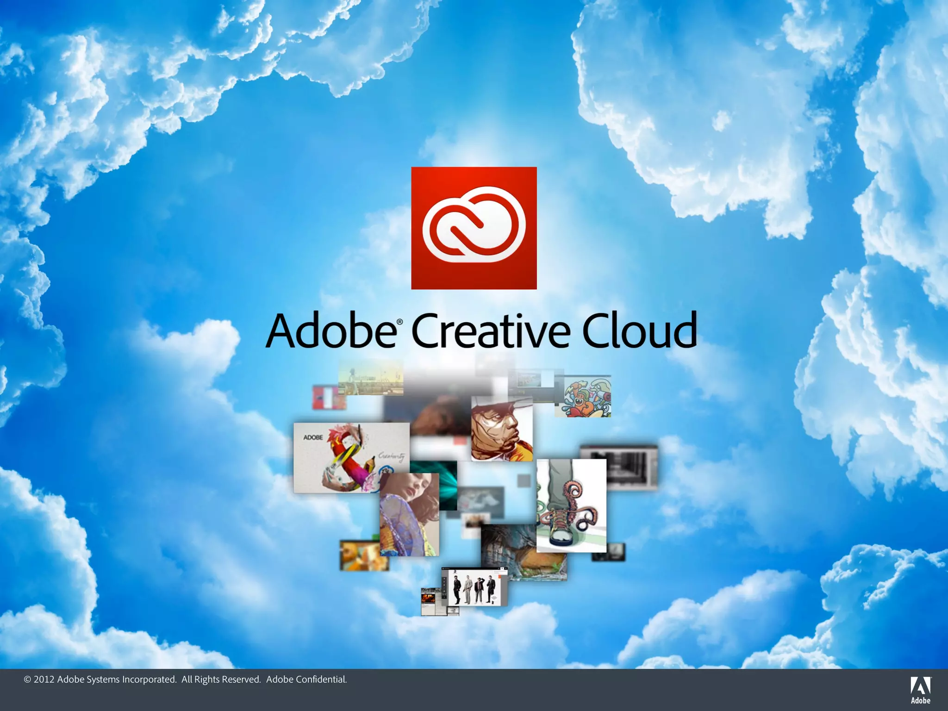Open the men in suits webpage thumbnail
The width and height of the screenshot is (948, 711).
pyautogui.click(x=474, y=587)
